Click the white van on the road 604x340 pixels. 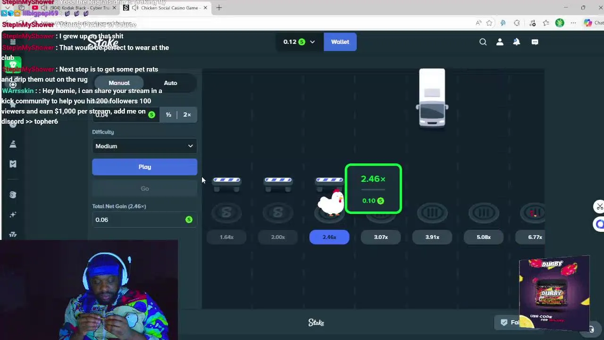click(432, 98)
